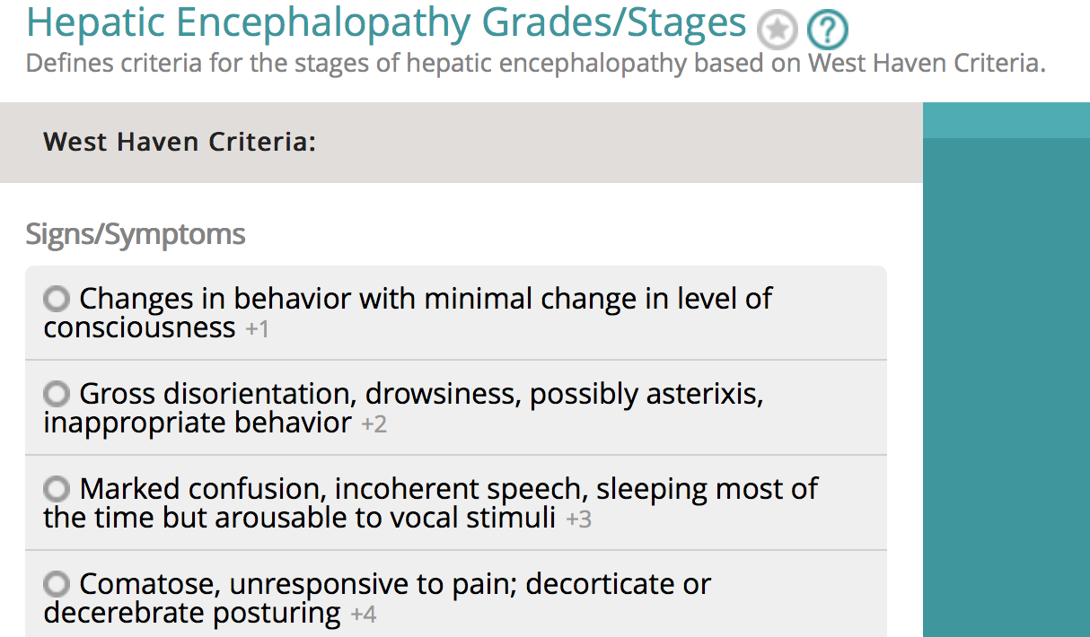Image resolution: width=1090 pixels, height=637 pixels.
Task: Click the +4 score label
Action: click(363, 615)
